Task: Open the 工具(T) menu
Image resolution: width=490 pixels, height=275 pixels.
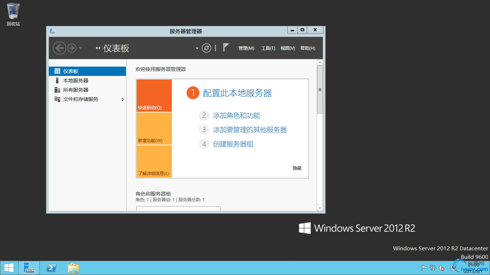Action: 268,48
